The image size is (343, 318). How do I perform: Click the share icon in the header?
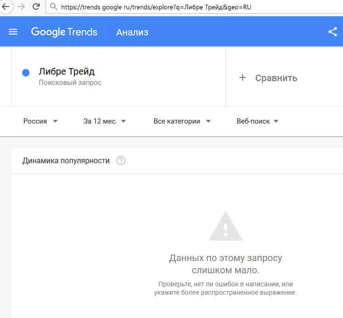coord(332,32)
